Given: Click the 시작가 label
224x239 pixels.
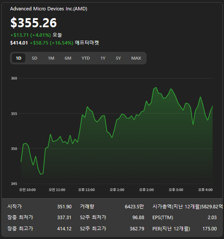Looking at the screenshot, I should [x=15, y=207].
